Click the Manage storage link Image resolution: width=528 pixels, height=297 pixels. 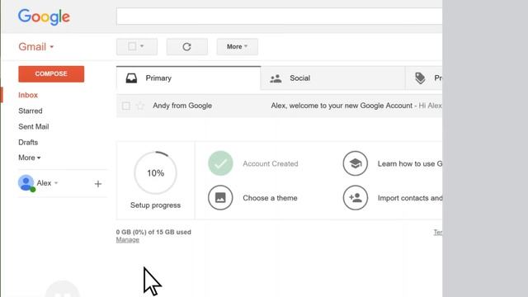coord(128,240)
